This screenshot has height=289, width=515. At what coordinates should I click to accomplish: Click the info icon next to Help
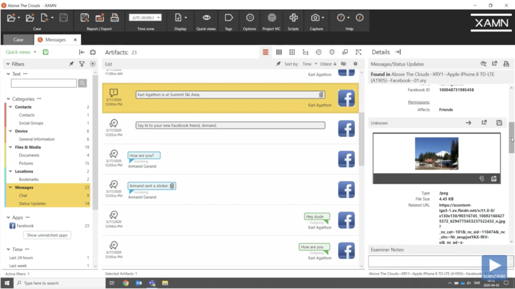(360, 18)
